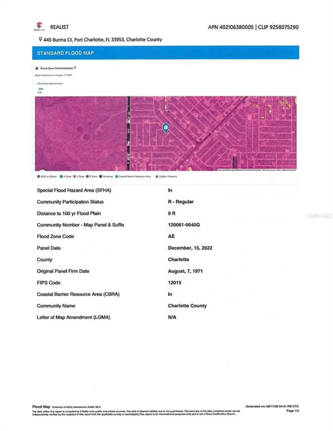Viewport: 333px width, 431px height.
Task: Click the County label
Action: tap(45, 259)
